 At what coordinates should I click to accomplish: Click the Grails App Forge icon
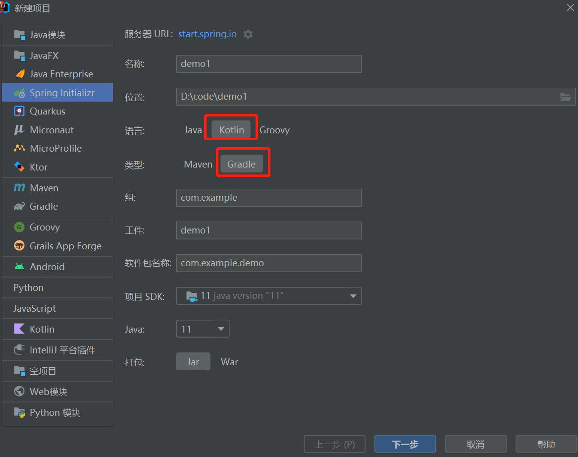pyautogui.click(x=19, y=246)
